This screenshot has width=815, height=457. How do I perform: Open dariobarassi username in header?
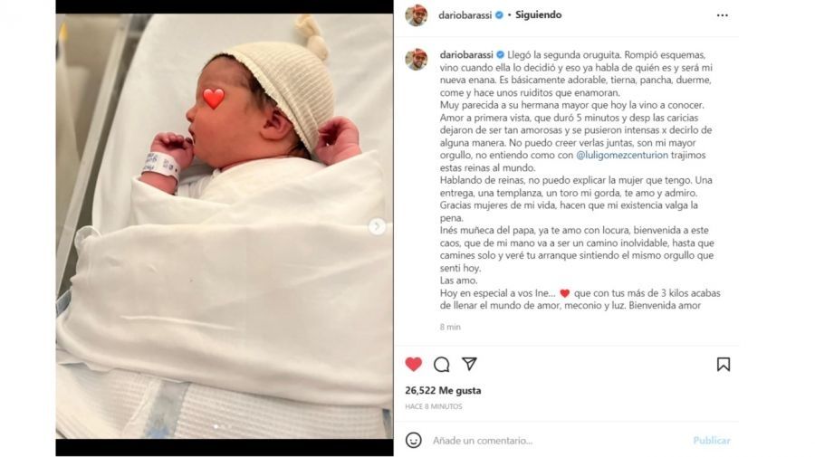[x=465, y=15]
